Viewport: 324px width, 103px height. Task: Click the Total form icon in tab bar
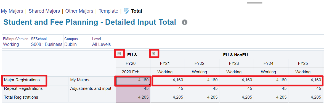pyautogui.click(x=126, y=11)
